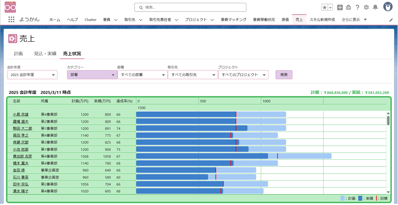Open the help question mark icon

357,7
